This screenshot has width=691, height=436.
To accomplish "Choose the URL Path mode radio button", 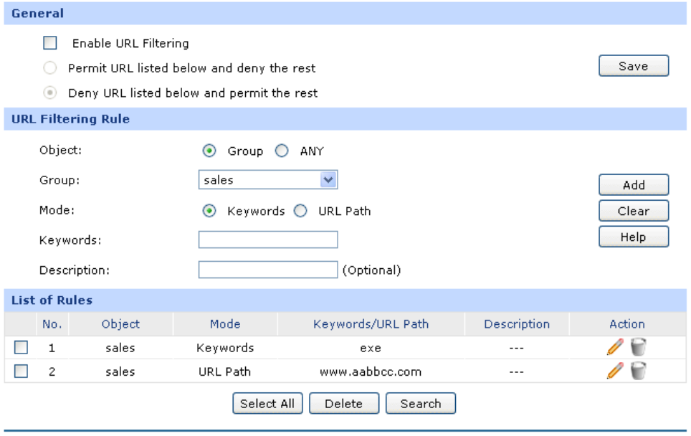I will (301, 211).
